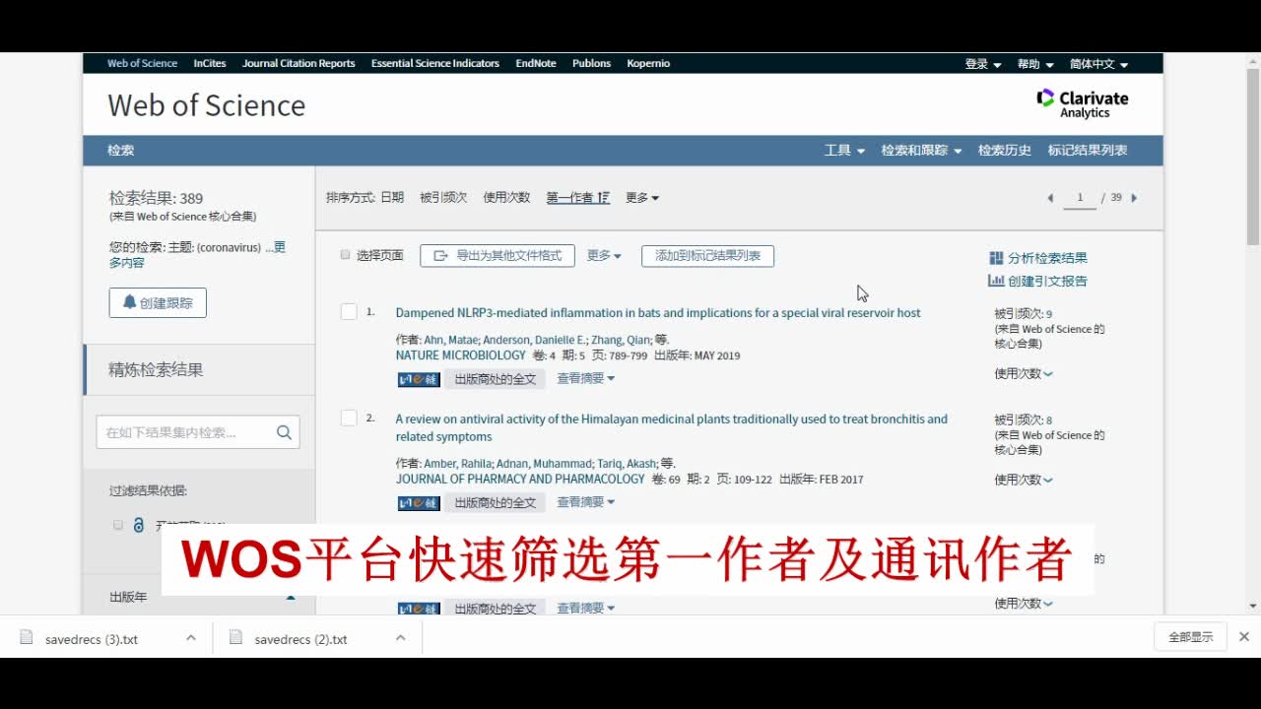Viewport: 1261px width, 709px height.
Task: Click the full-text link icon for result 2
Action: [x=419, y=503]
